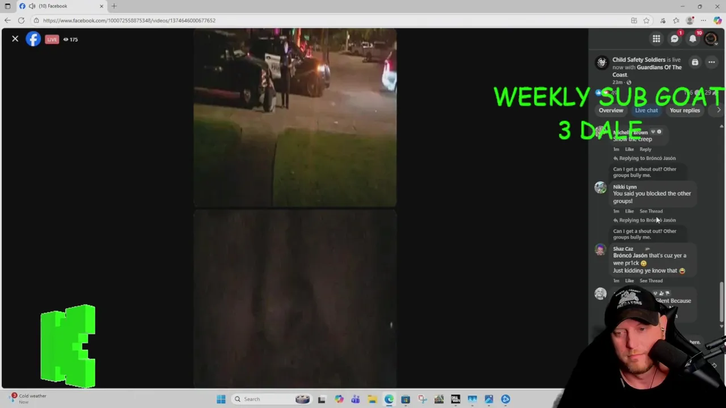726x408 pixels.
Task: Open Microsoft Store on the taskbar
Action: tap(406, 399)
